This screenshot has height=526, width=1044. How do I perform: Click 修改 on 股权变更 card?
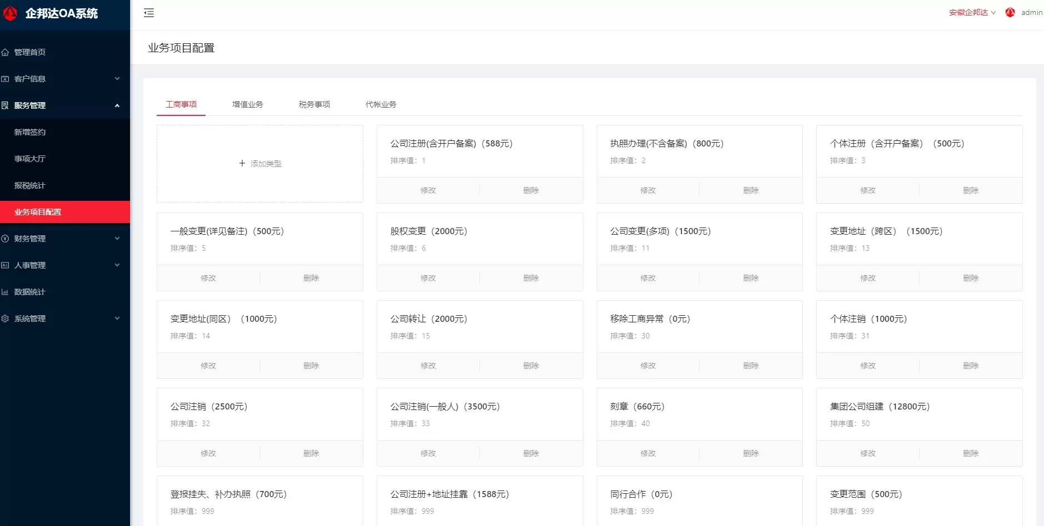pos(428,278)
